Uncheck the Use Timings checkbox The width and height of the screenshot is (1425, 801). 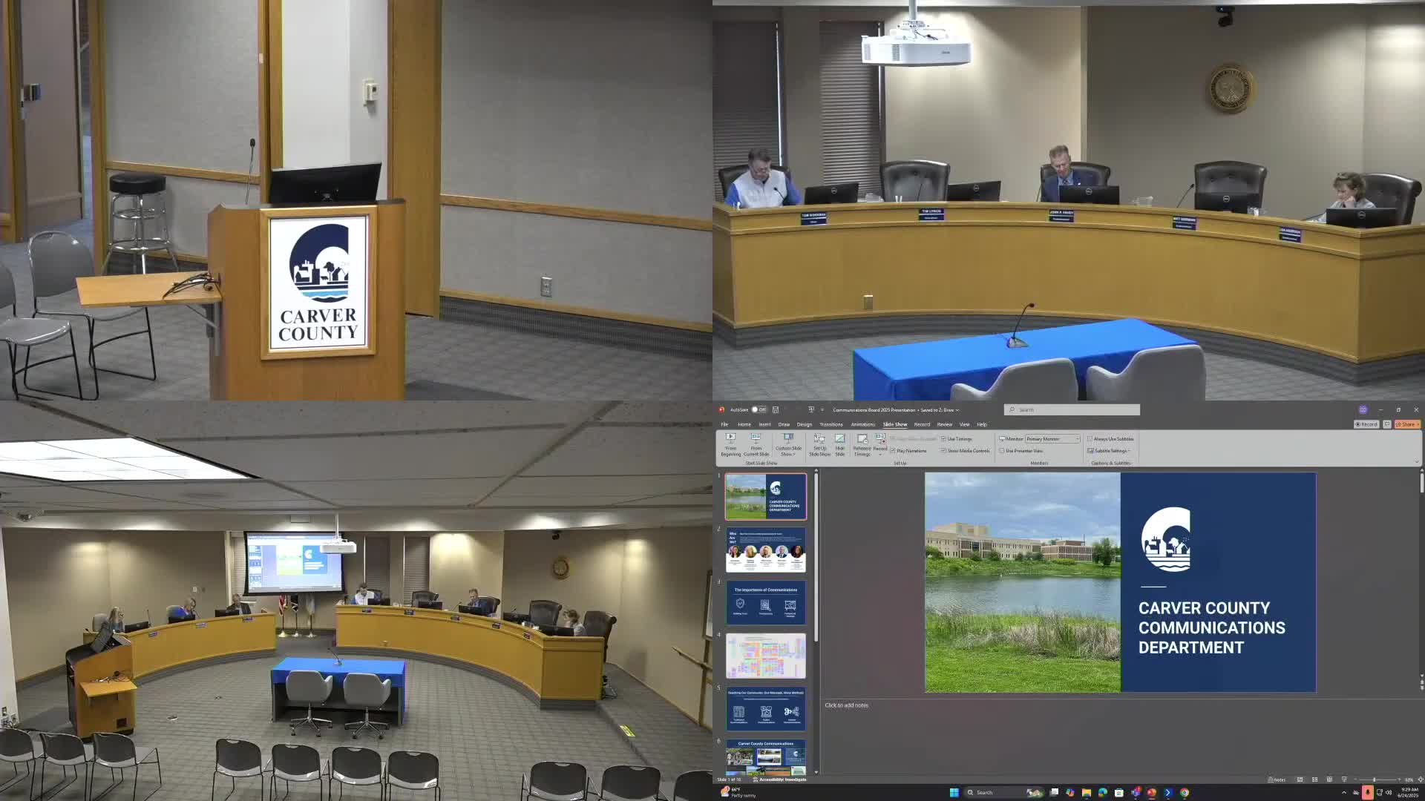coord(943,439)
